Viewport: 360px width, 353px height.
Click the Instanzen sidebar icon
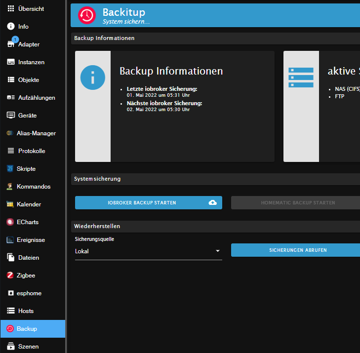11,62
